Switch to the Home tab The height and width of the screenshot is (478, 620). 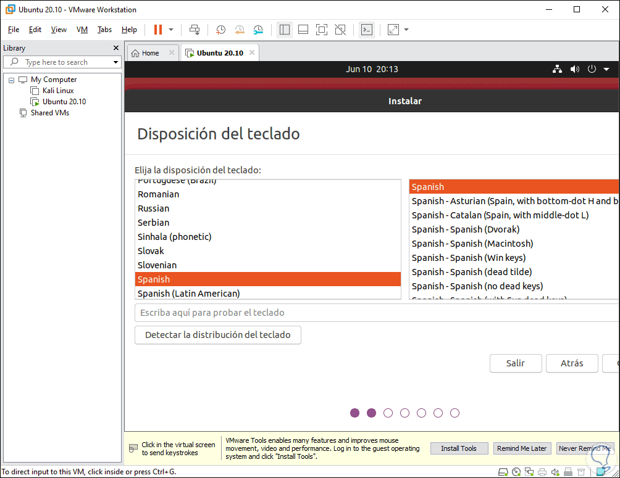point(150,53)
